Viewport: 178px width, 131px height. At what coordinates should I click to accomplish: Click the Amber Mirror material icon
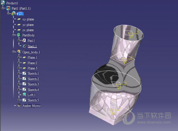[19, 105]
